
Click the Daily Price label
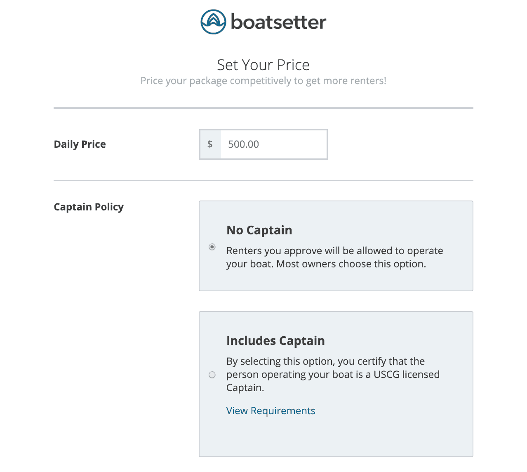[80, 144]
